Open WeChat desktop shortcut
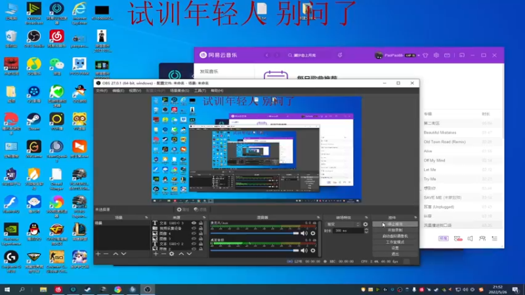The width and height of the screenshot is (525, 295). (57, 67)
